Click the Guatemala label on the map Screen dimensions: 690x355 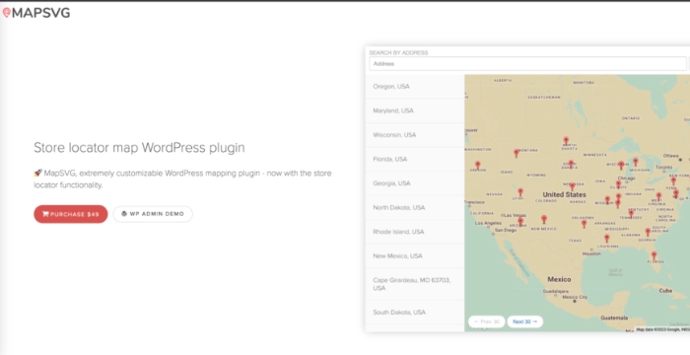[x=614, y=318]
